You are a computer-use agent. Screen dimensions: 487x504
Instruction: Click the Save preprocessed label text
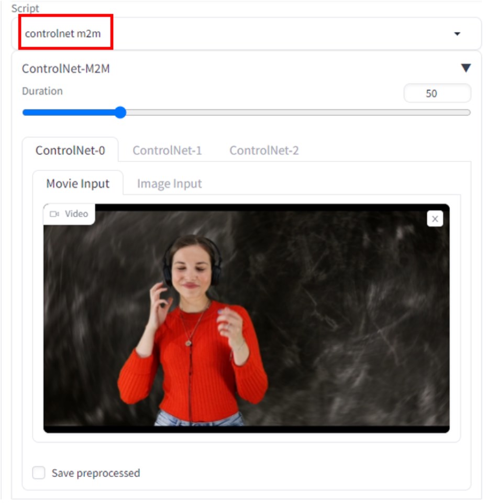click(96, 473)
